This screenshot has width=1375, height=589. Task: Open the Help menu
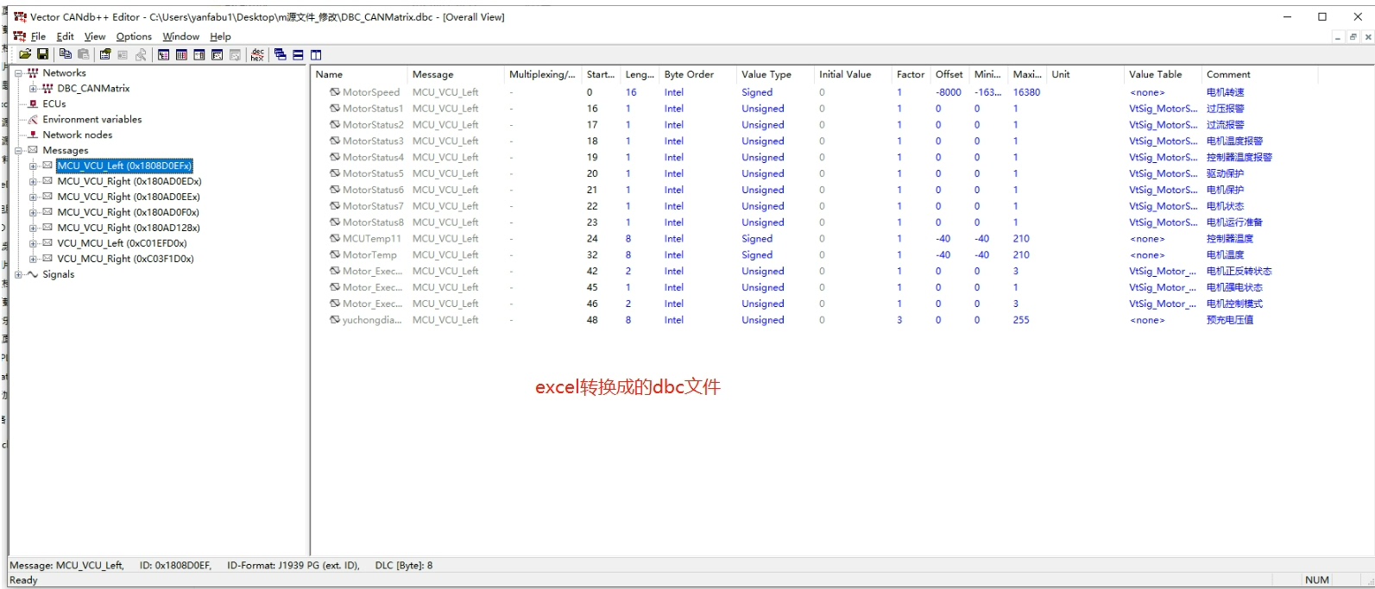[220, 36]
